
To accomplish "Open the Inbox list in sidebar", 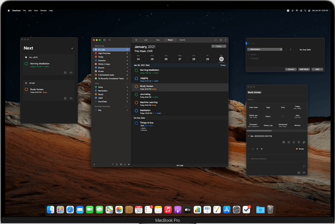I will pos(111,87).
